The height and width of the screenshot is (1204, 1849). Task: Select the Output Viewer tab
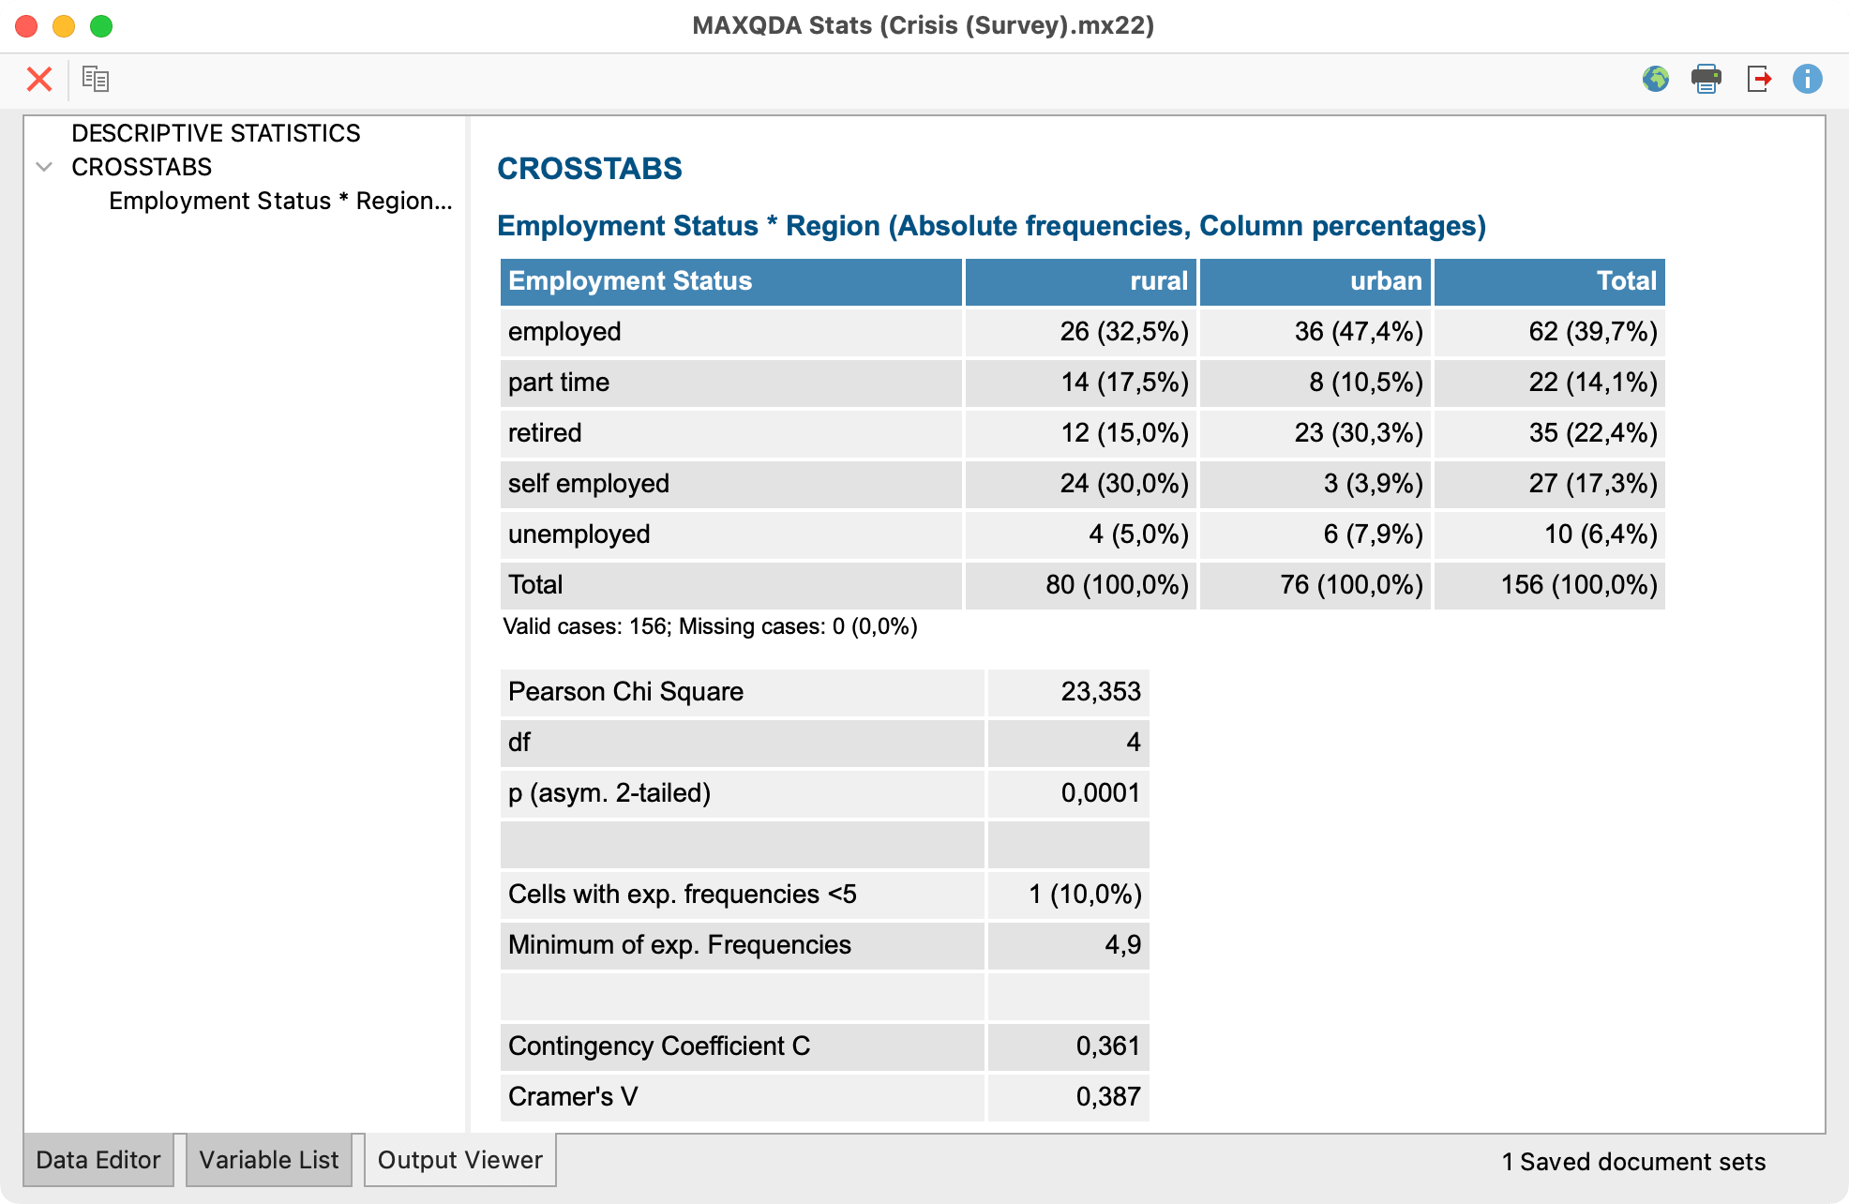click(x=459, y=1160)
